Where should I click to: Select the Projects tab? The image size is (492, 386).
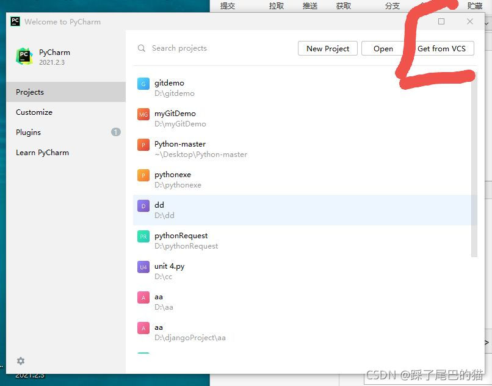[x=66, y=92]
